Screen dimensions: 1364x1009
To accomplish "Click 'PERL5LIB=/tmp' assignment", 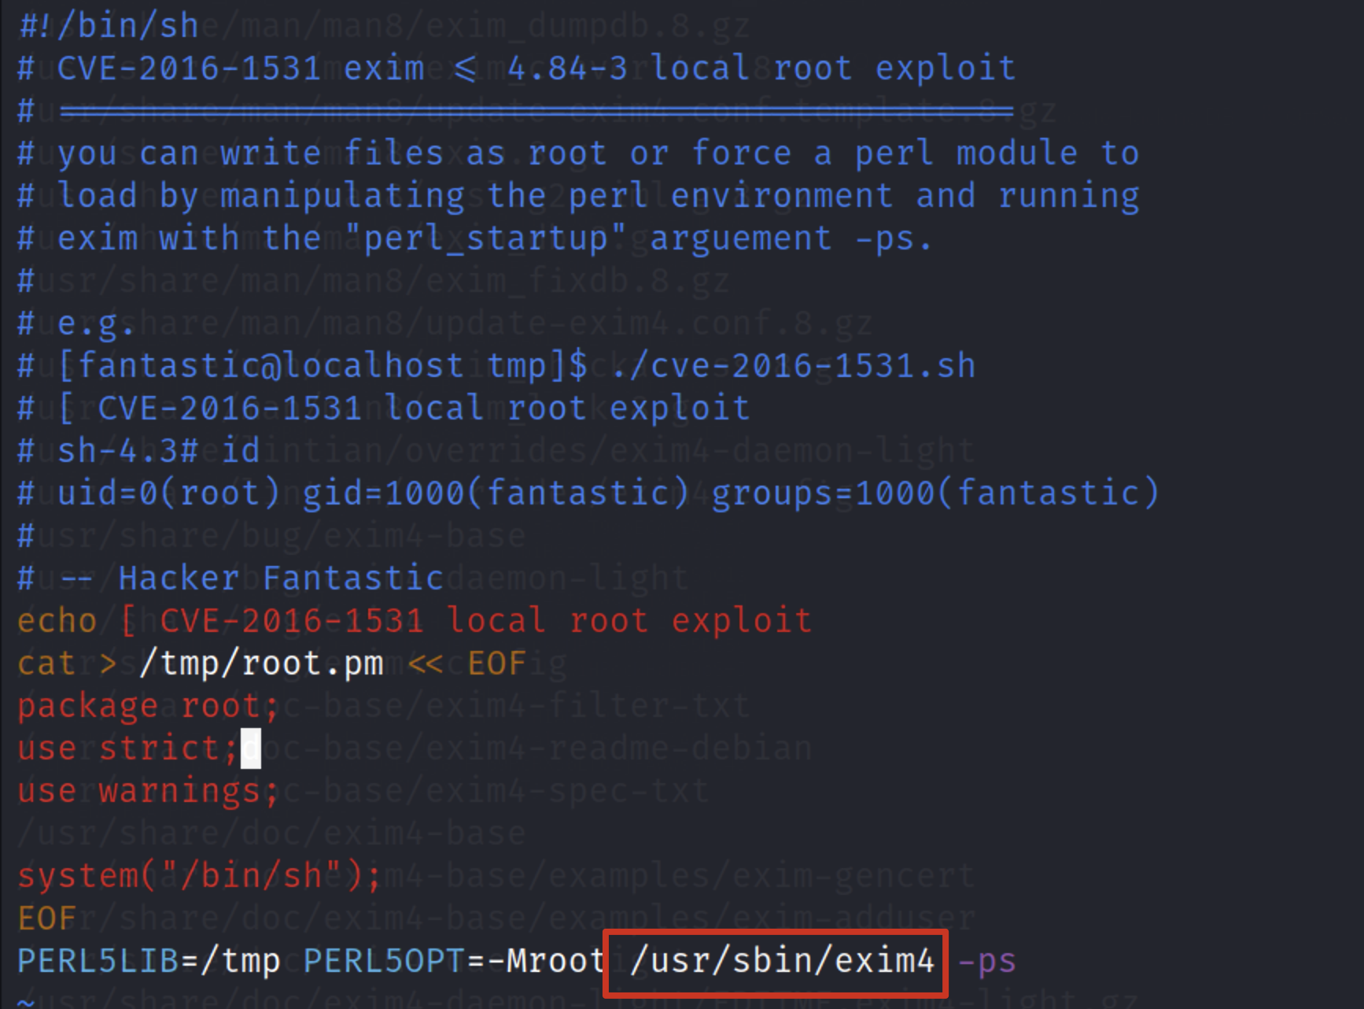I will [x=149, y=961].
